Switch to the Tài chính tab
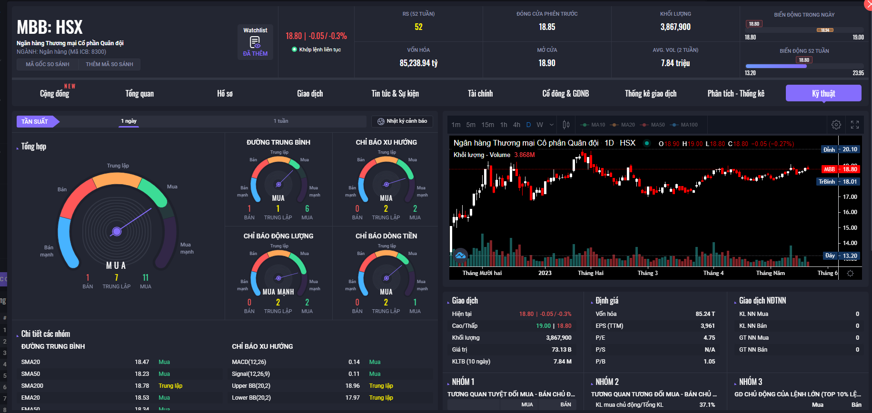 480,94
